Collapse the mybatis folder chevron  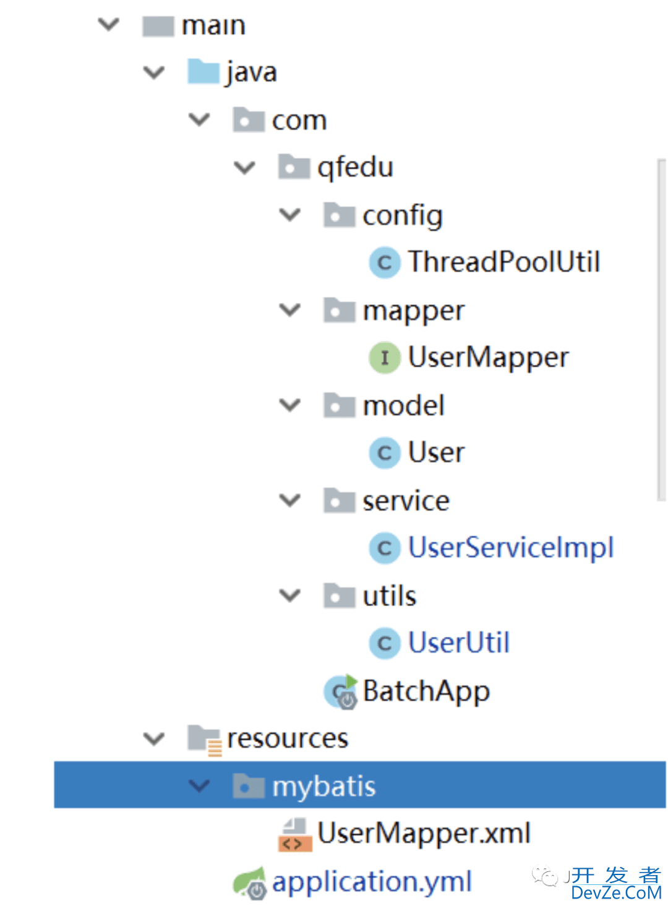click(199, 786)
